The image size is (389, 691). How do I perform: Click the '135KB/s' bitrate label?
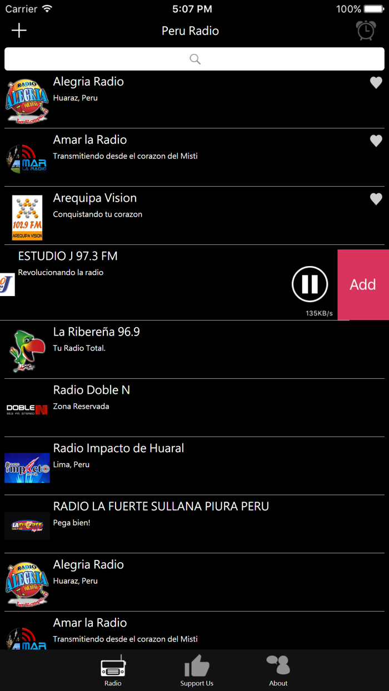319,313
